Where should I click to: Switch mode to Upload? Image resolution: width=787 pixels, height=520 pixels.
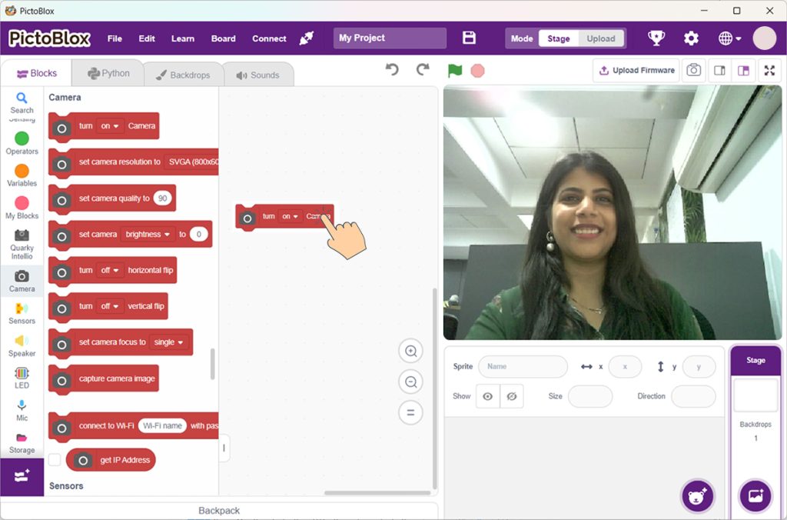tap(600, 38)
